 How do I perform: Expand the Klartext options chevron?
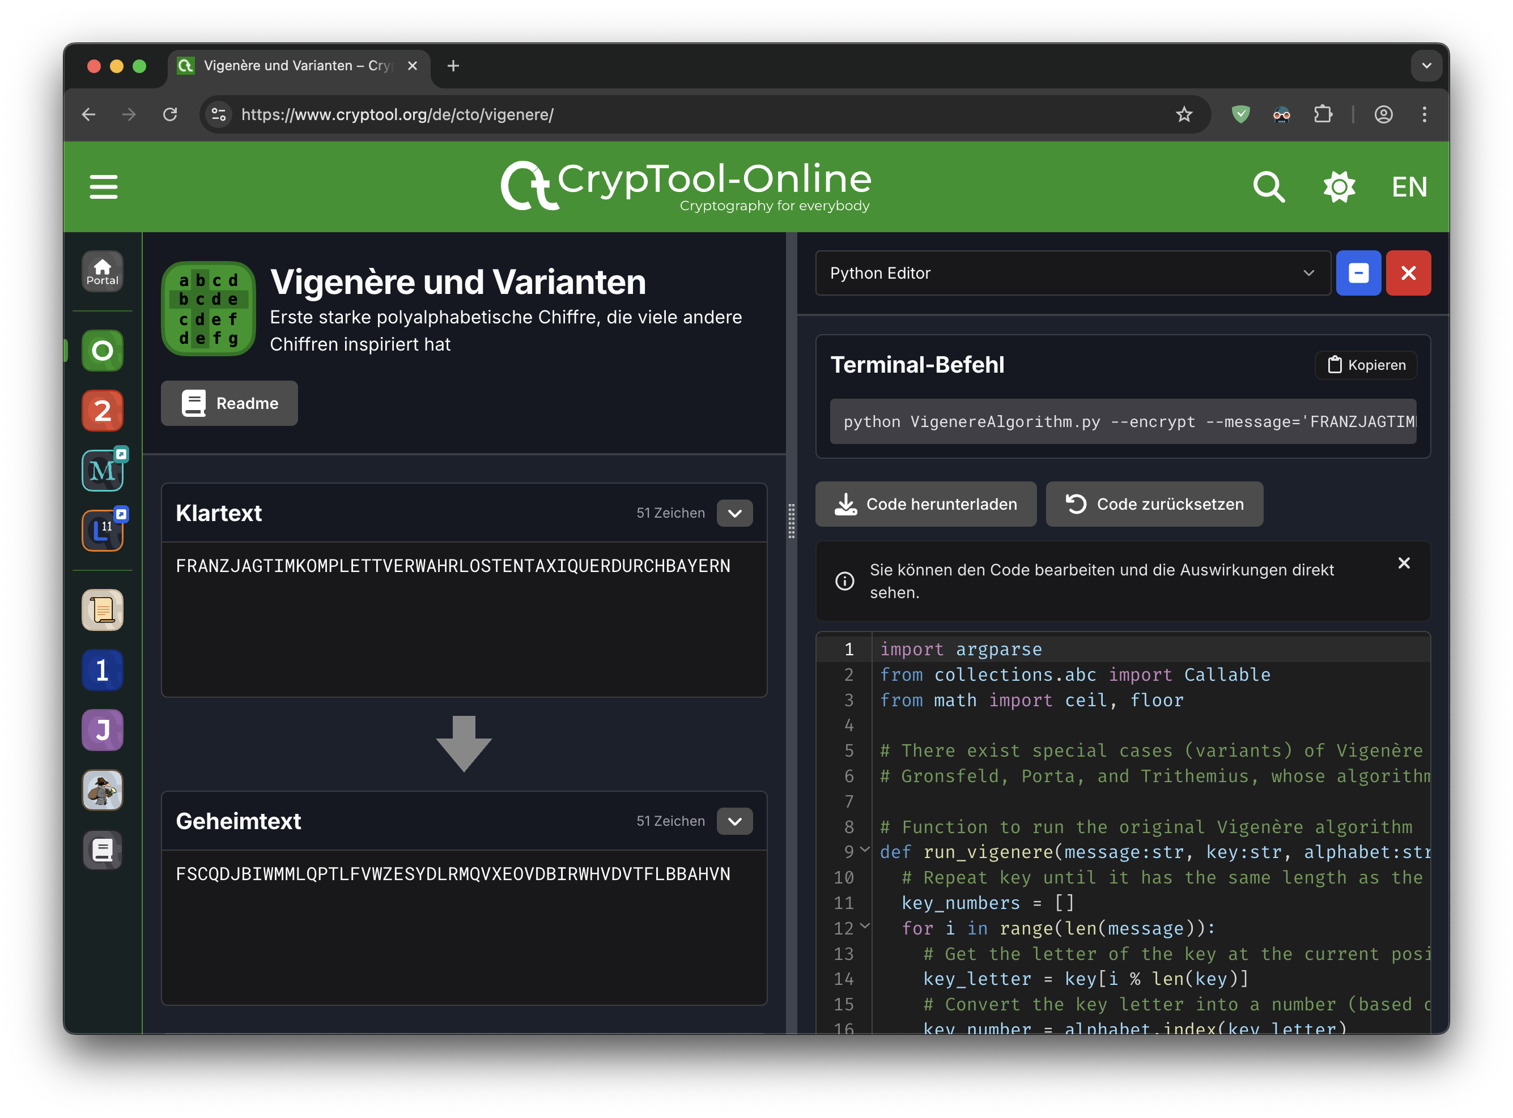pyautogui.click(x=734, y=513)
